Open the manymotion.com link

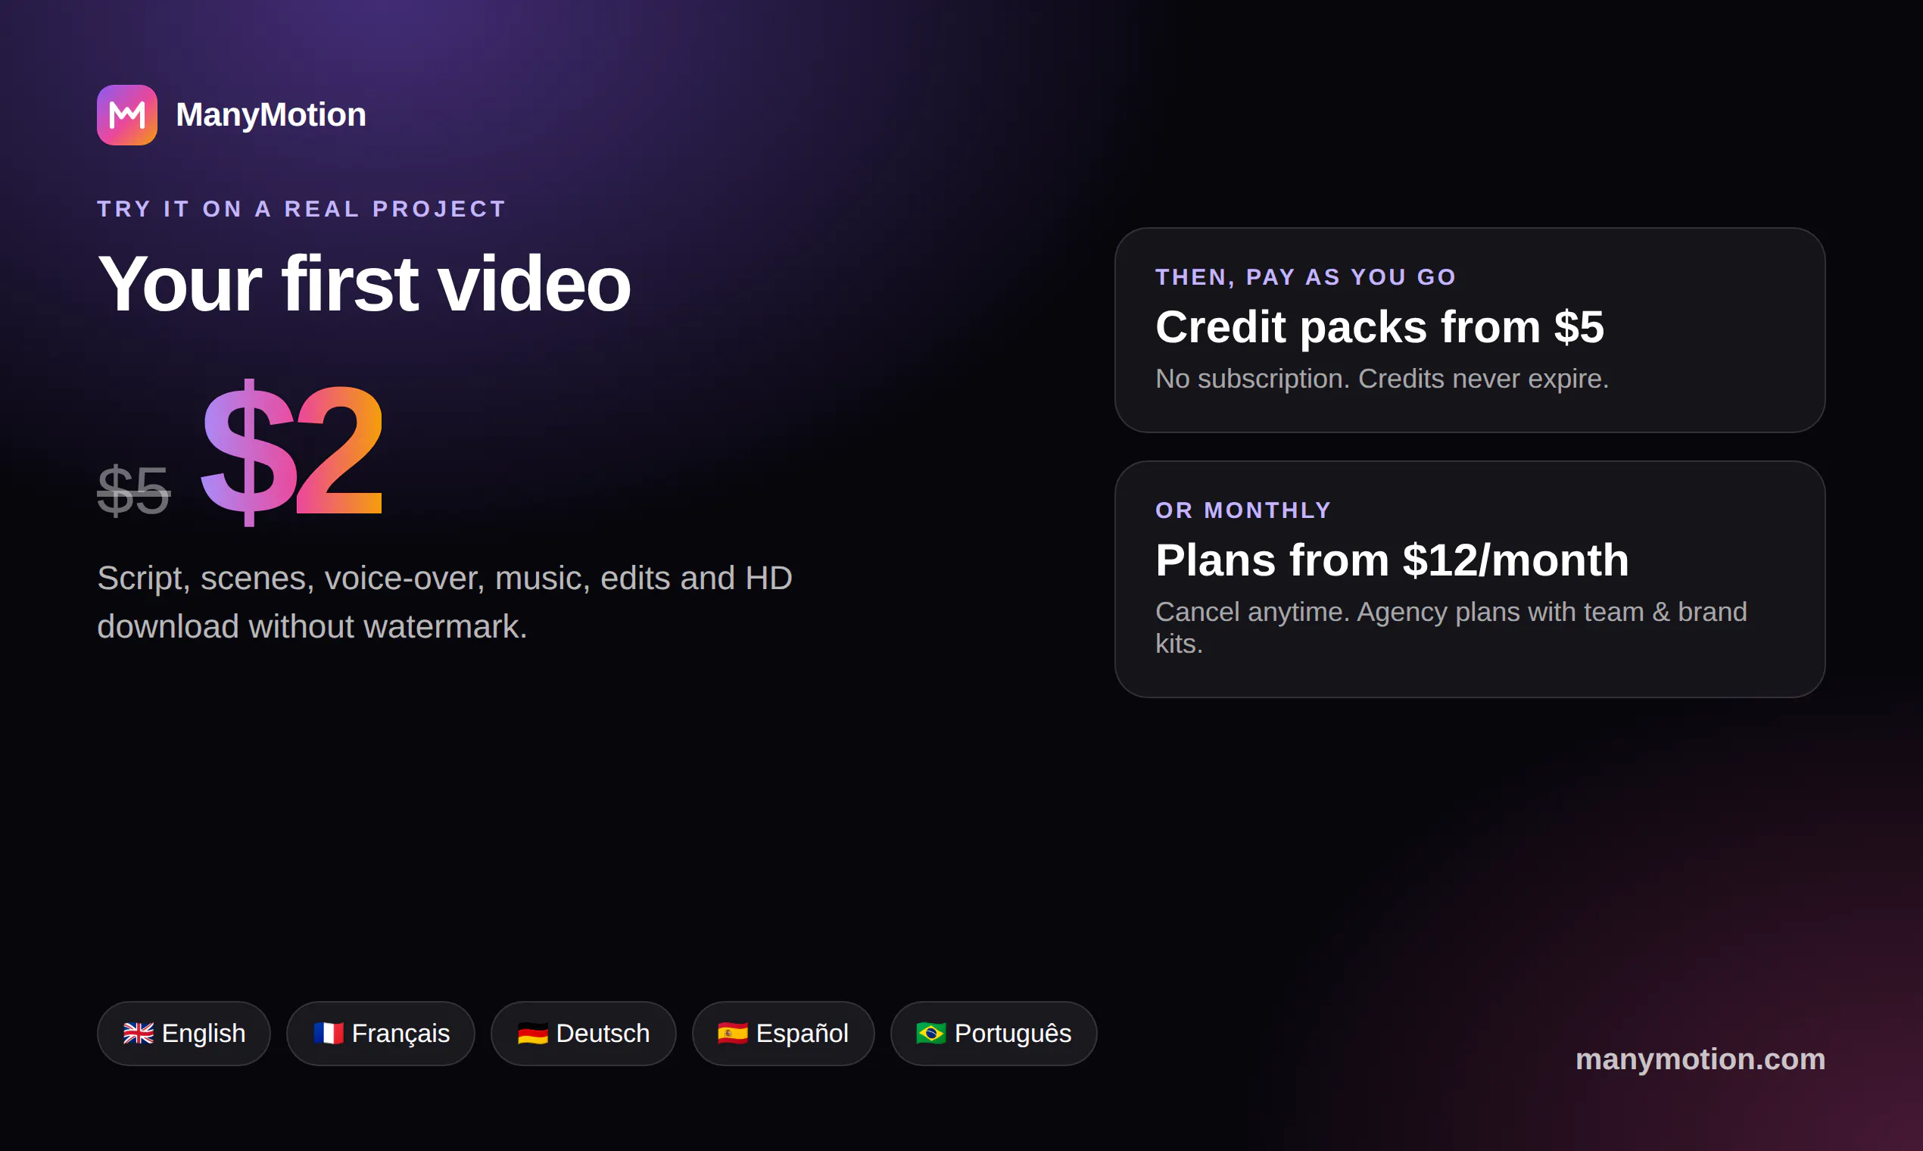pos(1700,1059)
